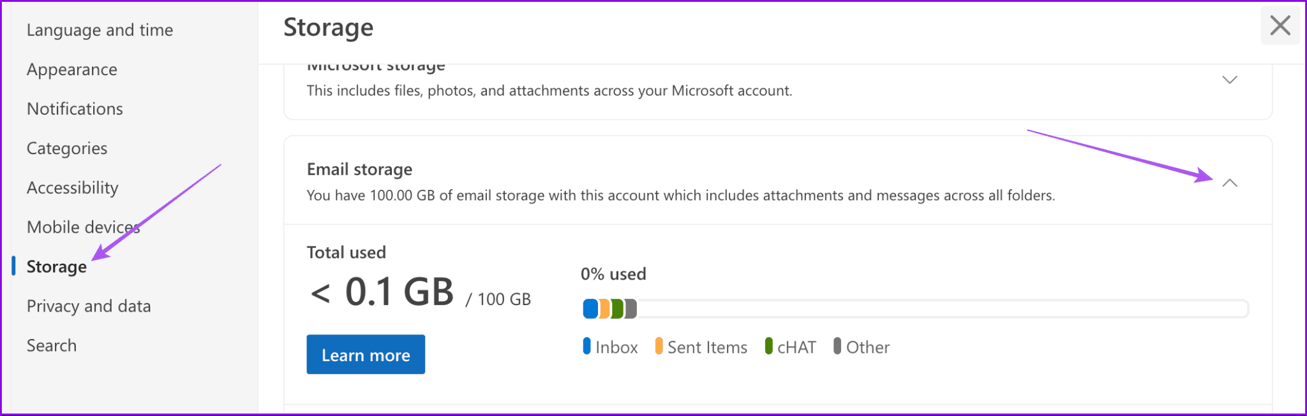Select the Storage settings category

click(x=57, y=266)
